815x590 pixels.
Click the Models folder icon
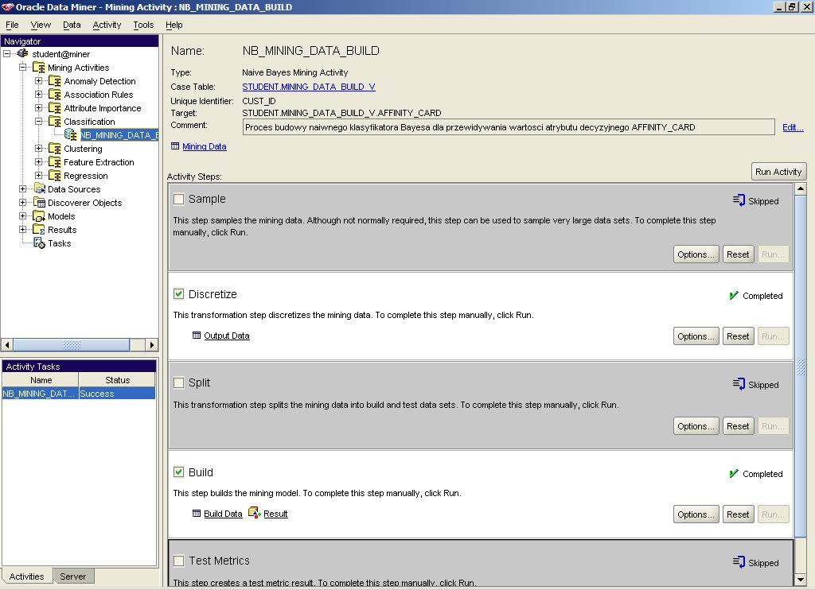pyautogui.click(x=39, y=215)
